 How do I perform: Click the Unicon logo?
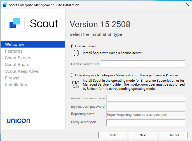(x=18, y=121)
